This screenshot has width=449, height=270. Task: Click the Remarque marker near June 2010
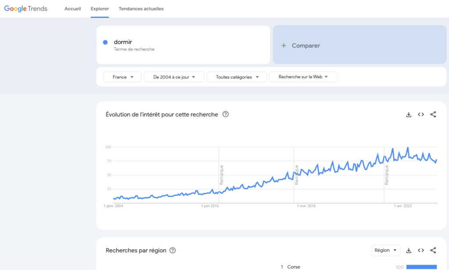(221, 175)
